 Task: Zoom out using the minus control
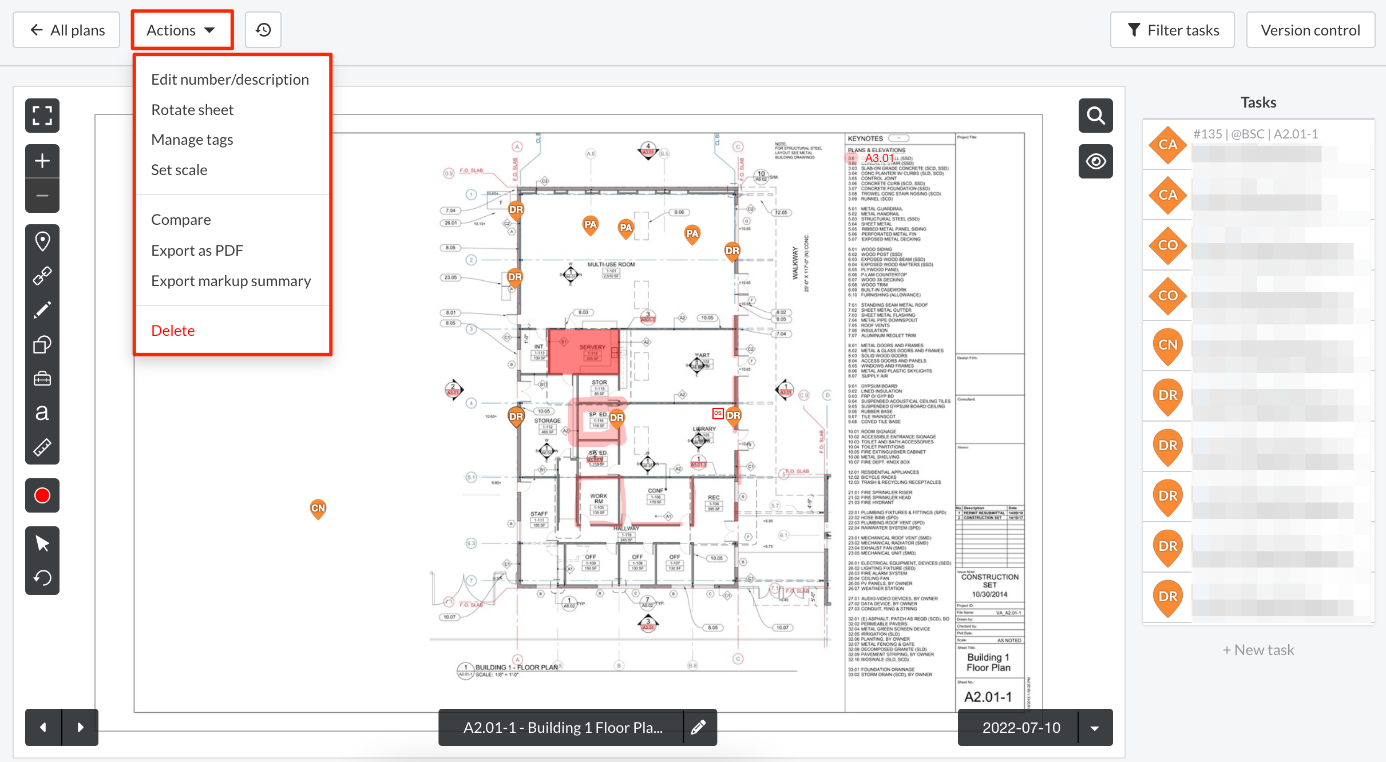click(42, 195)
